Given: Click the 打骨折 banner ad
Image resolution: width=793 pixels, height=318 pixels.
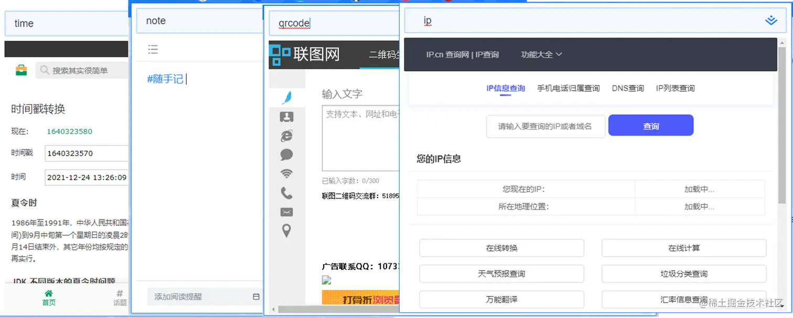Looking at the screenshot, I should (361, 299).
